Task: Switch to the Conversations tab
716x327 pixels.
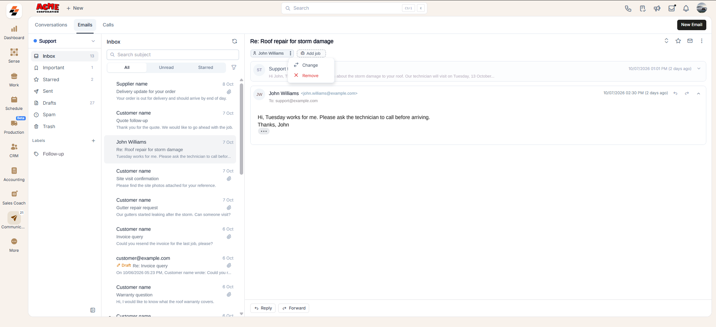Action: [x=51, y=25]
